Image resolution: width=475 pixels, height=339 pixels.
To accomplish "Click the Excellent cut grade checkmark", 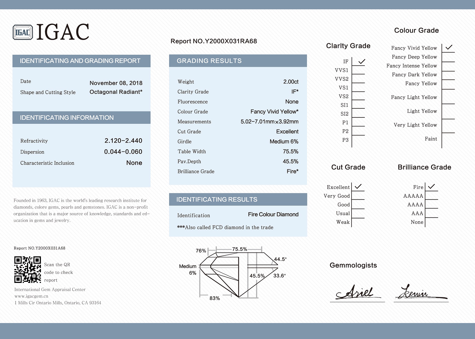I will (x=358, y=187).
